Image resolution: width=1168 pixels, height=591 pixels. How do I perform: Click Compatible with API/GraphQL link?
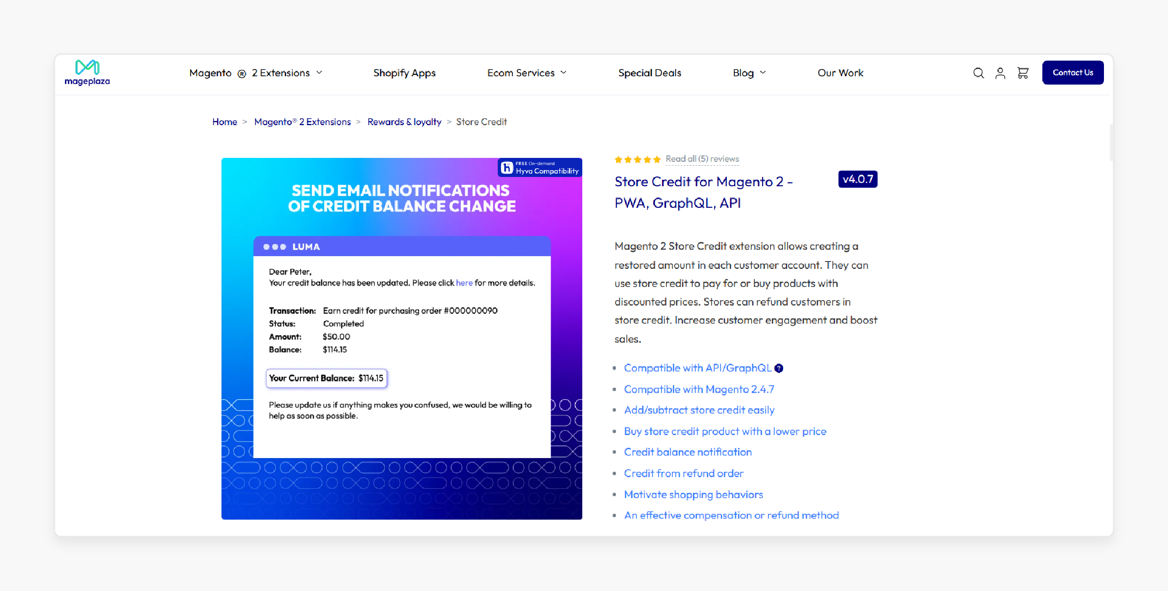[698, 368]
